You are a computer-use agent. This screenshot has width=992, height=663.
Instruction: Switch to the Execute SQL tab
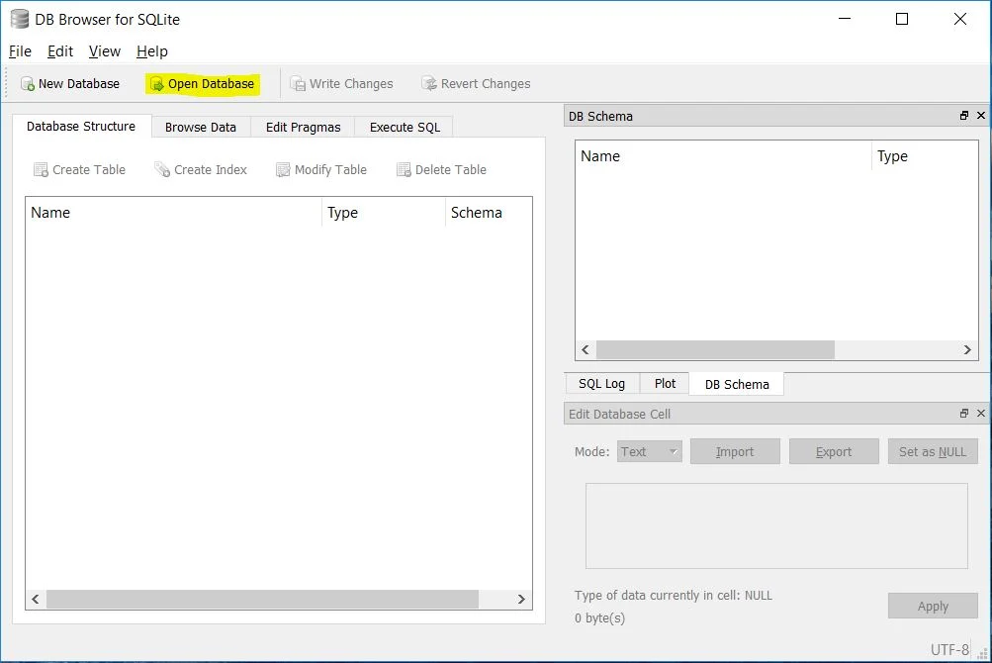pyautogui.click(x=405, y=128)
